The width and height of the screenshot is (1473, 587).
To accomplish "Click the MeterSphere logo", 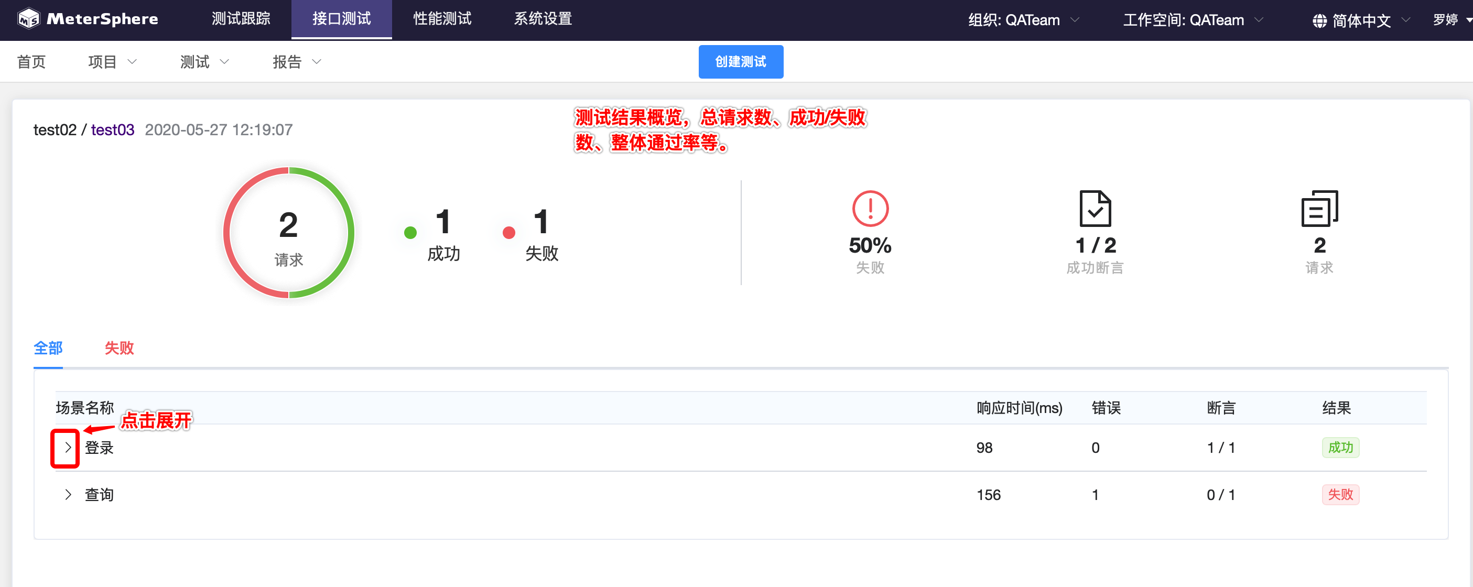I will [88, 19].
